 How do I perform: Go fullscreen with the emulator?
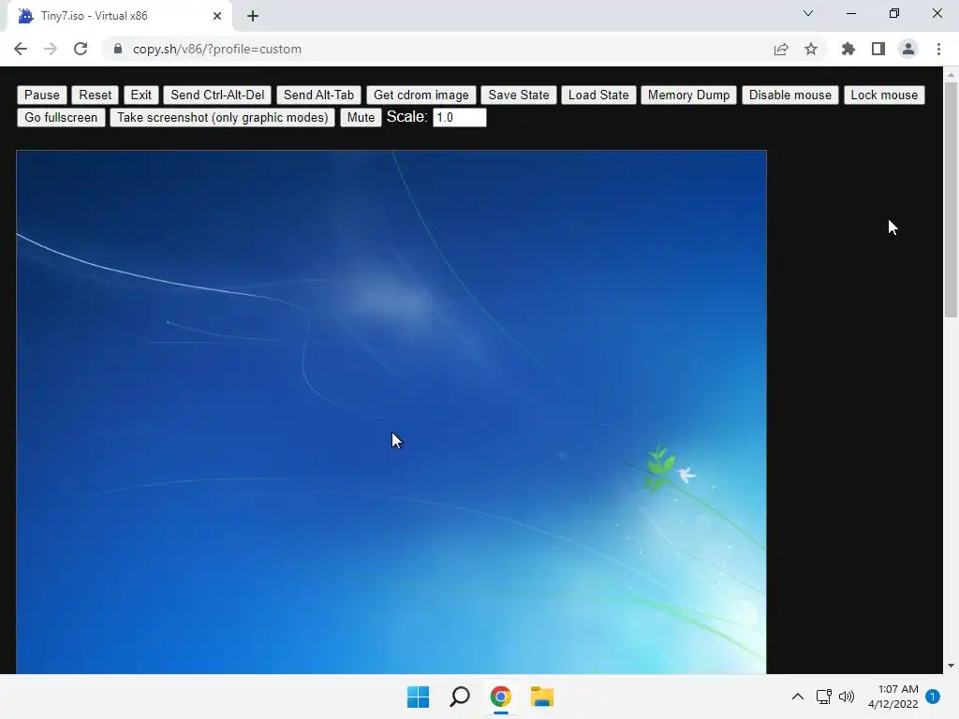click(x=61, y=117)
